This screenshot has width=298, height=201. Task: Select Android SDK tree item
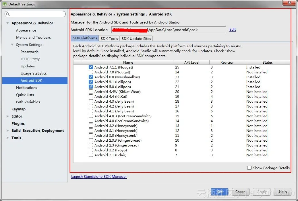coord(35,81)
